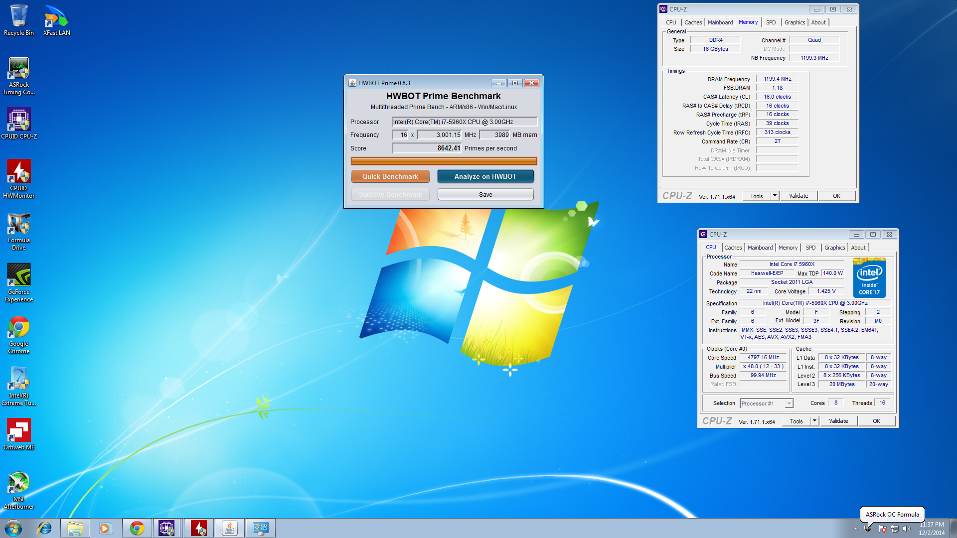Viewport: 957px width, 538px height.
Task: Click OK in upper CPU-Z window
Action: coord(836,196)
